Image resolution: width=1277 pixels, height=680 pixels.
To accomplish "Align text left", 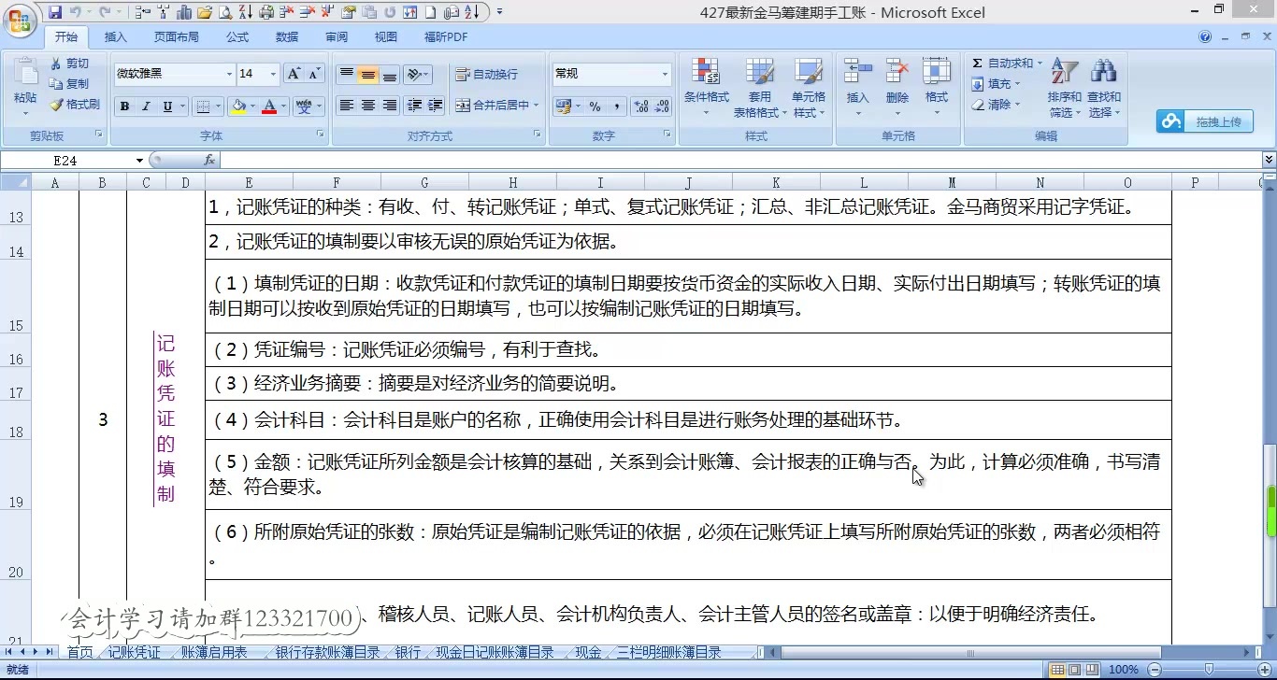I will [x=346, y=106].
